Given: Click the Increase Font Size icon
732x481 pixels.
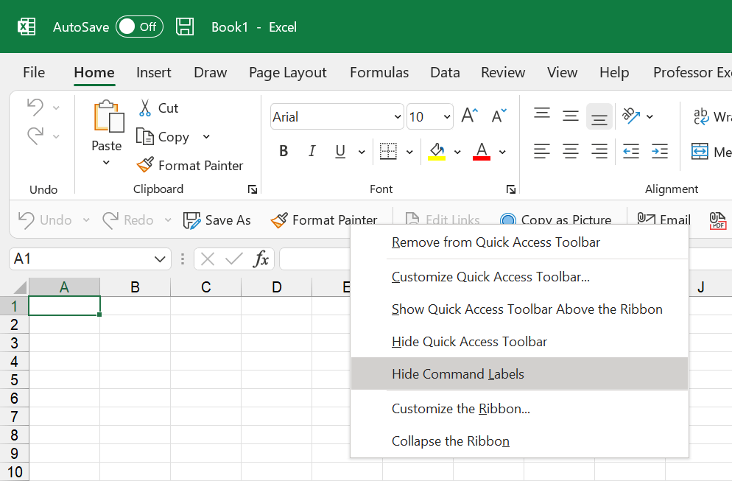Looking at the screenshot, I should pos(469,115).
